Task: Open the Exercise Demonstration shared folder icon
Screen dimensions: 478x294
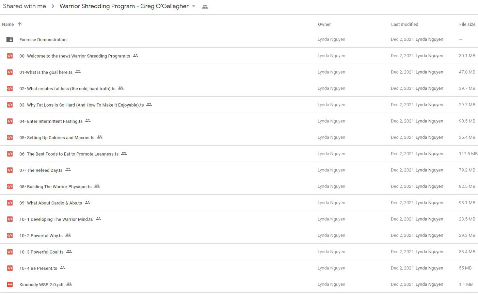Action: point(10,39)
